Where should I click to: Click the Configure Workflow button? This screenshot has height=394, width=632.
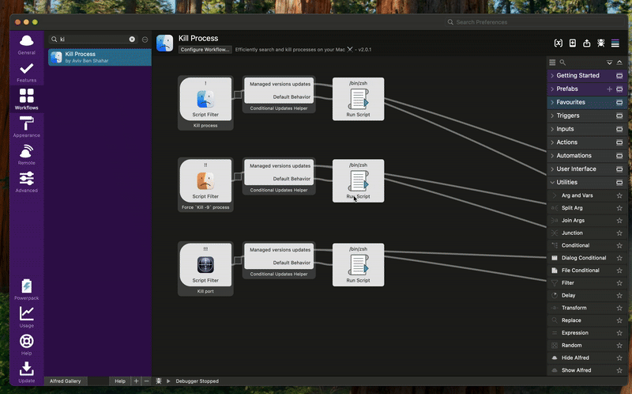point(205,50)
